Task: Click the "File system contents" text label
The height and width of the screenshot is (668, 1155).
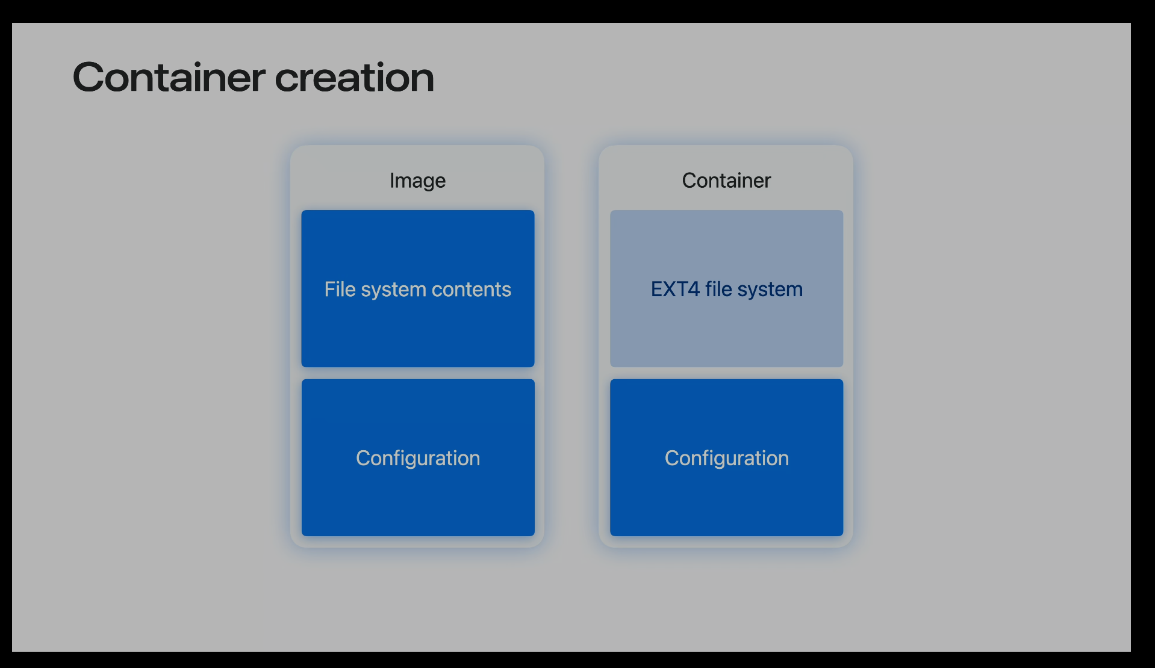Action: [x=417, y=289]
